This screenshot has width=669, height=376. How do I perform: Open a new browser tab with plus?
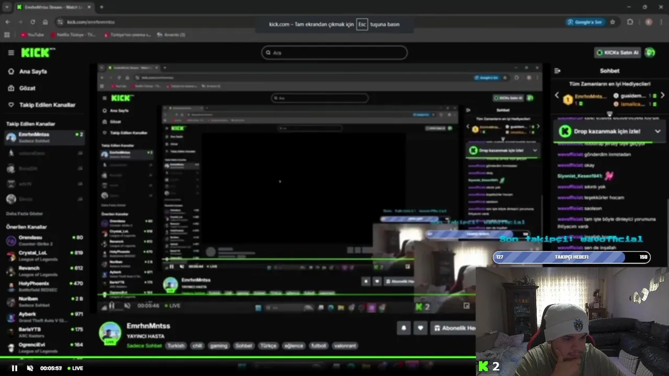[101, 7]
